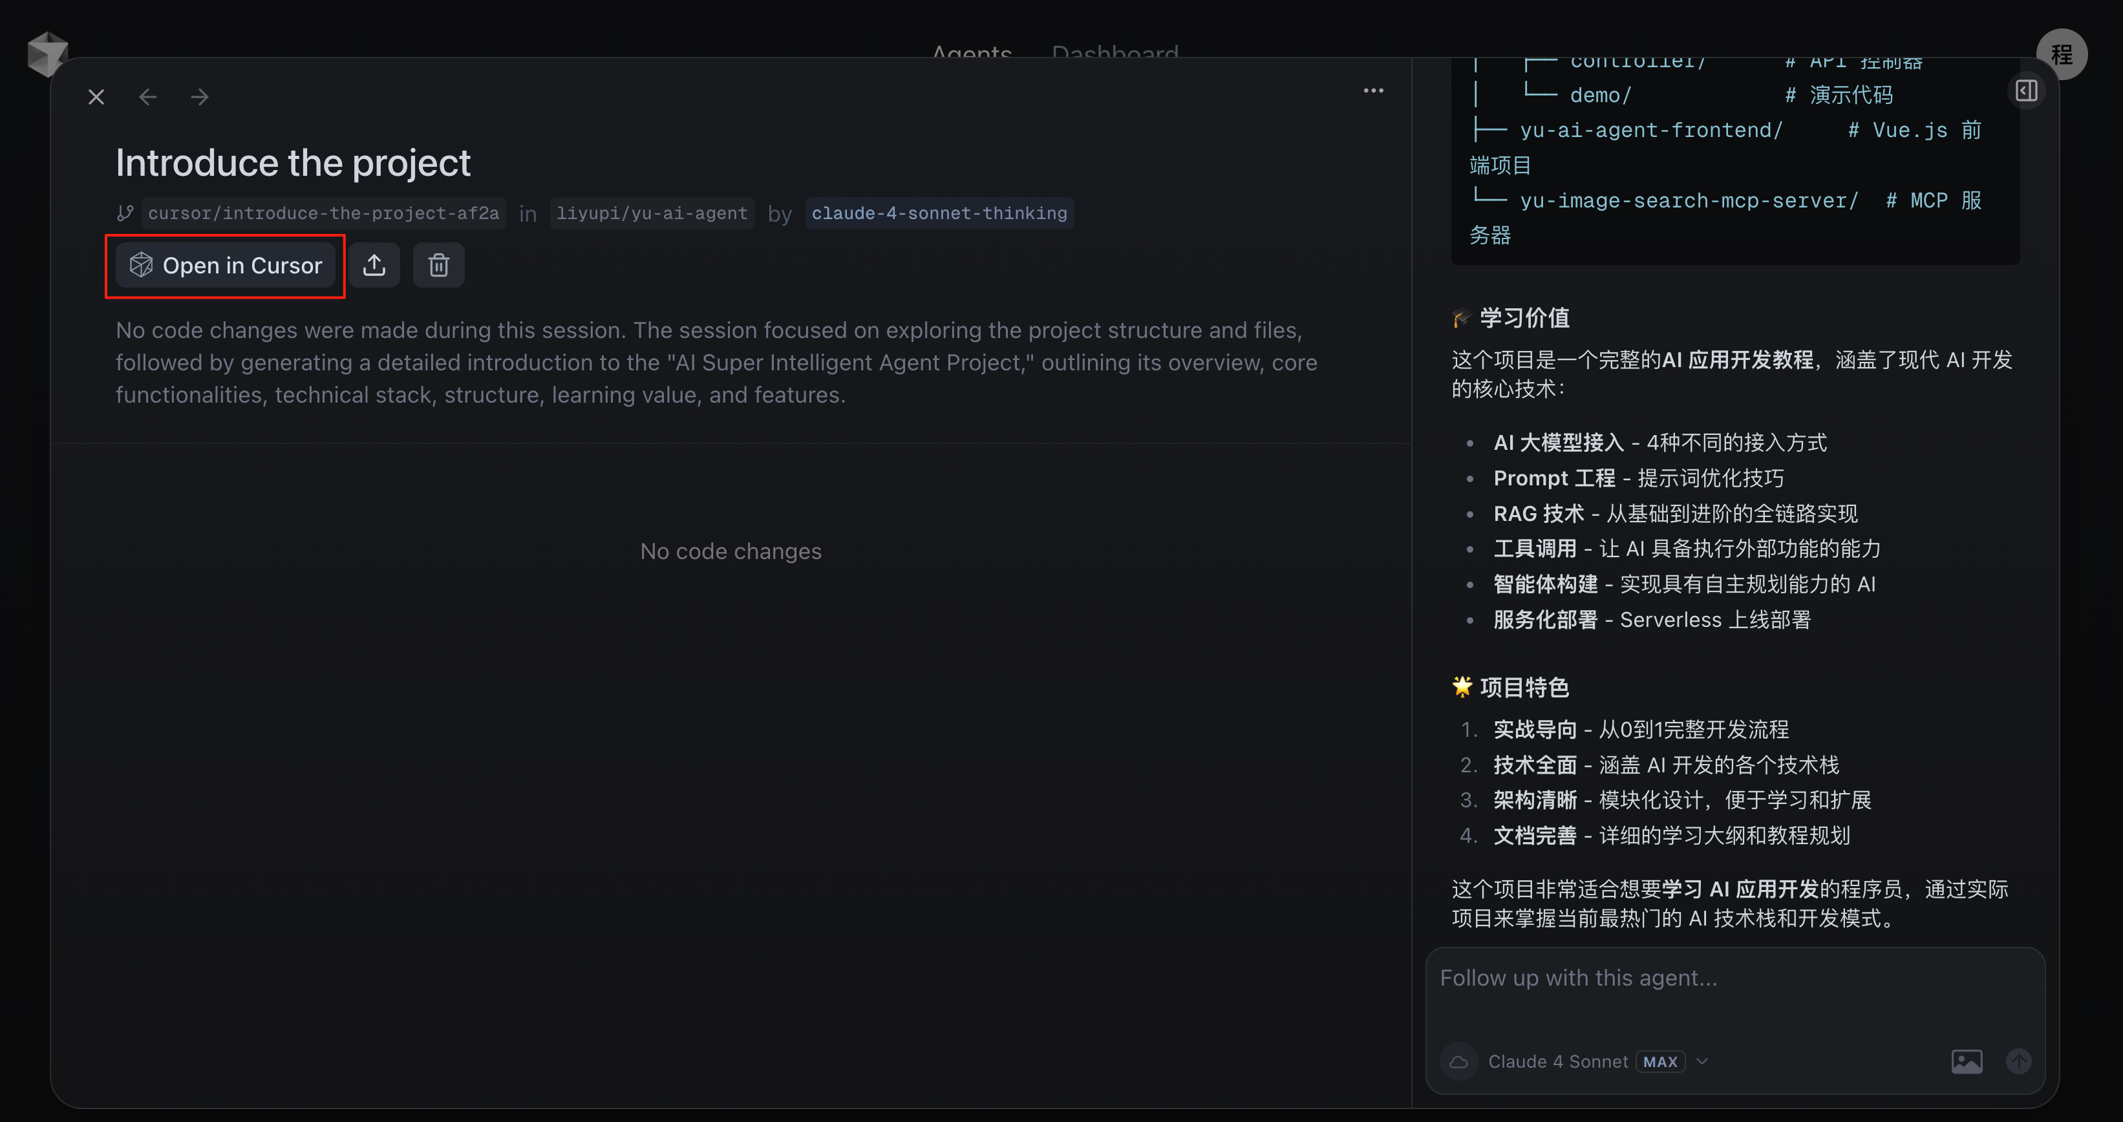
Task: Click the Open in Cursor button
Action: 225,265
